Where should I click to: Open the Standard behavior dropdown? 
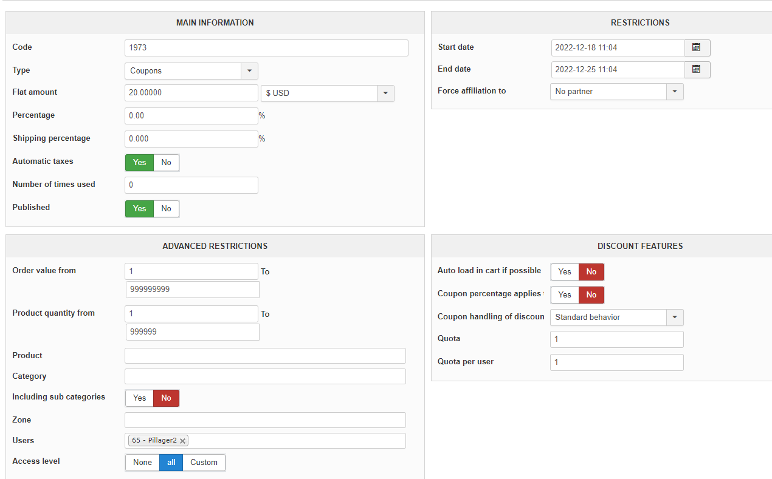coord(617,318)
